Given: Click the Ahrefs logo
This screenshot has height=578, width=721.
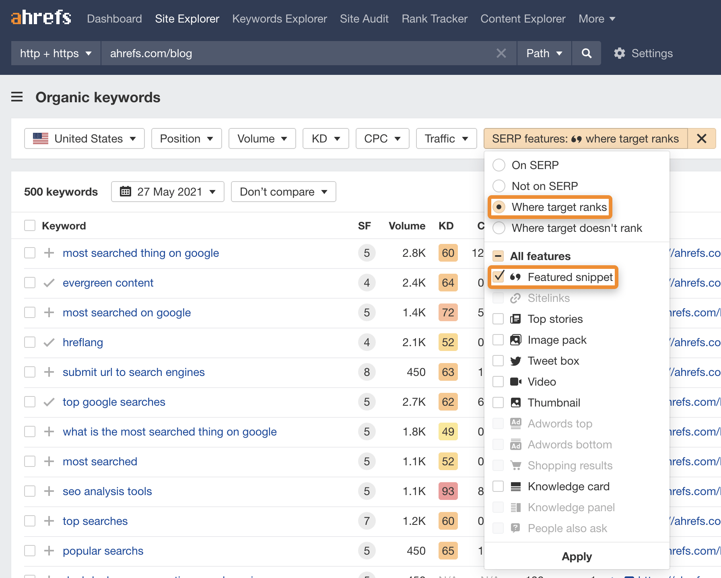Looking at the screenshot, I should click(x=41, y=18).
